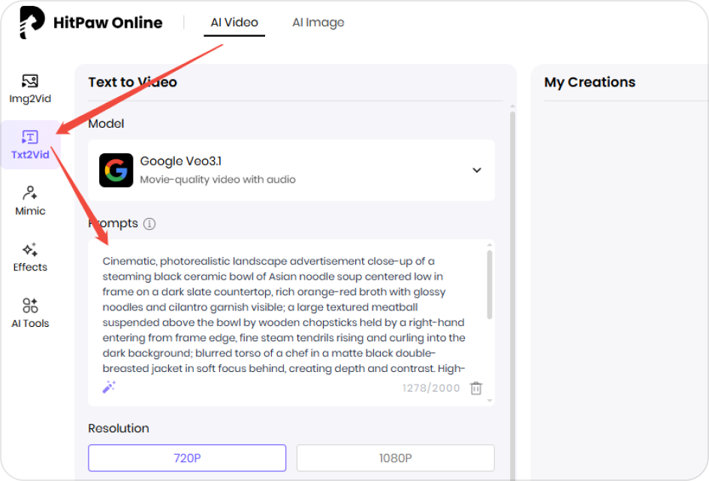Click the My Creations panel heading
Screen dimensions: 709x481
589,82
